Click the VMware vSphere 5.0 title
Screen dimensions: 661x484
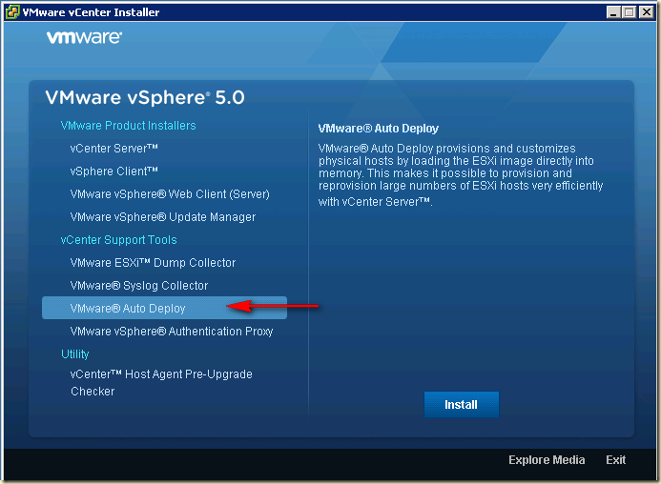(145, 98)
